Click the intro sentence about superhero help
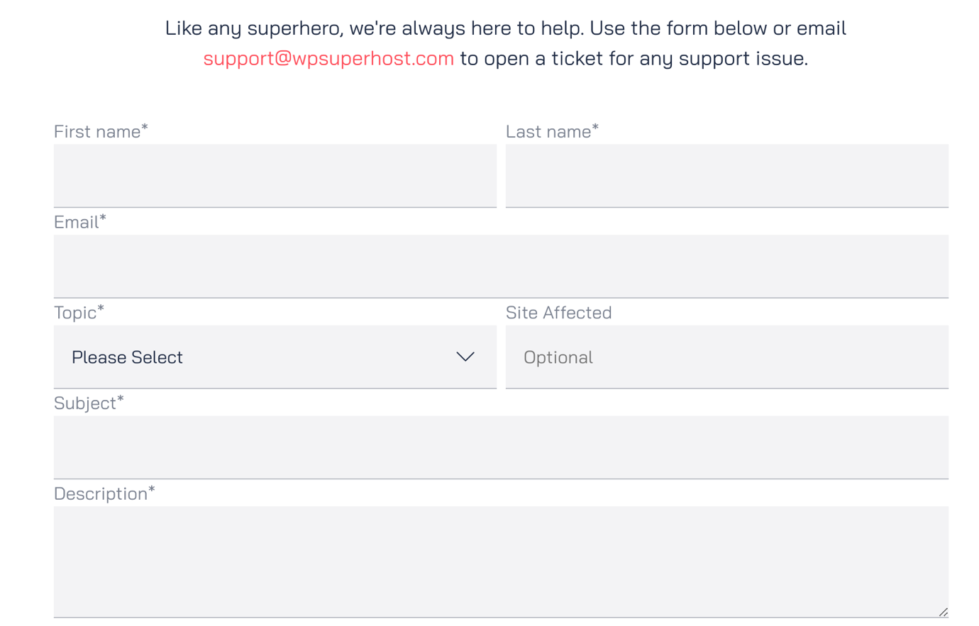This screenshot has height=626, width=979. click(x=505, y=28)
